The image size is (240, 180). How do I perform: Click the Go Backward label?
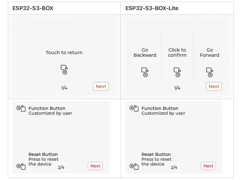(145, 52)
